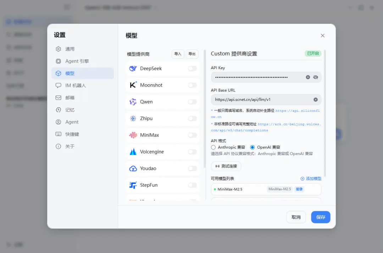Click the brain icon beside 记忆

point(59,110)
